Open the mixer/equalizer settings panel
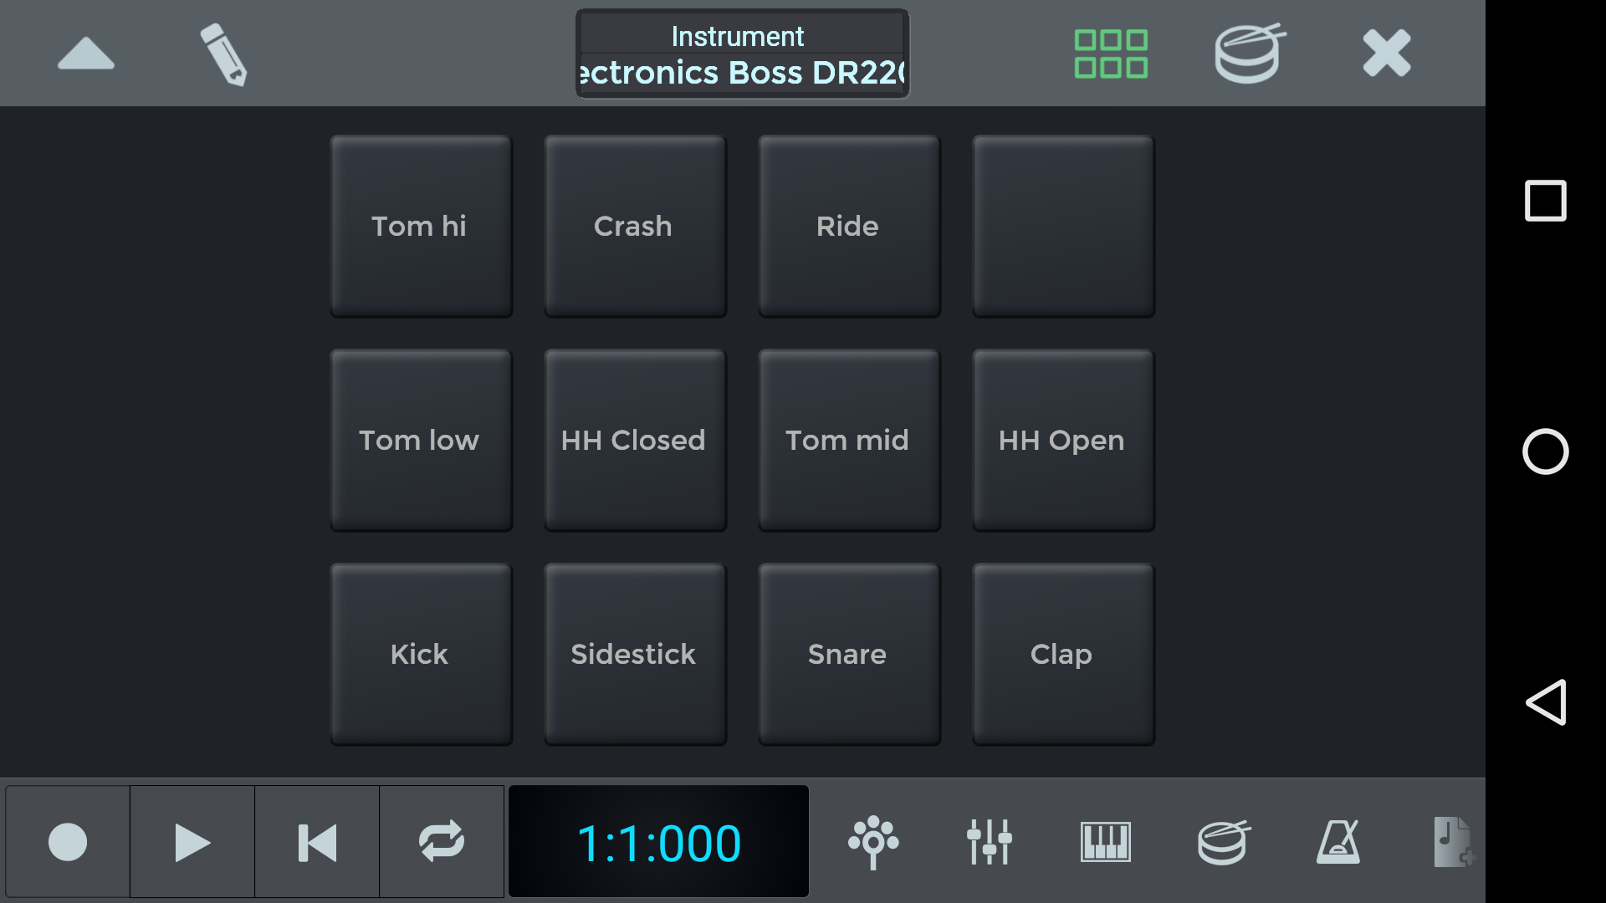Viewport: 1606px width, 903px height. 990,842
